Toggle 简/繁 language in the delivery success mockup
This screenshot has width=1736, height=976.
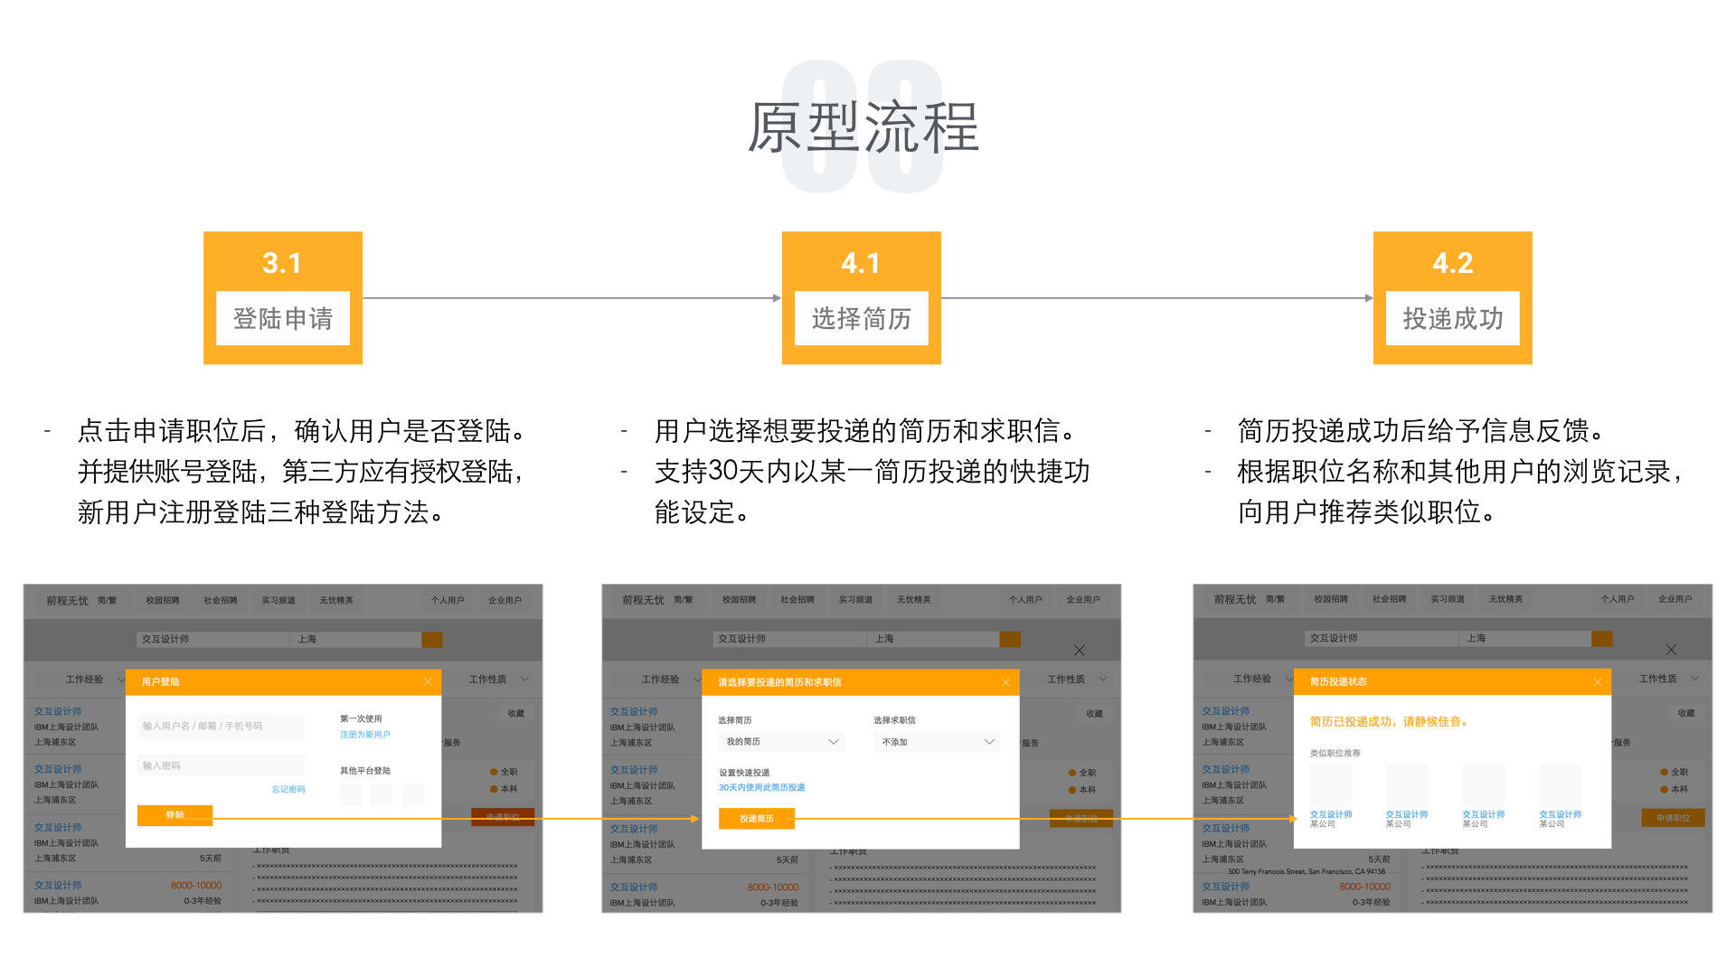[1275, 599]
